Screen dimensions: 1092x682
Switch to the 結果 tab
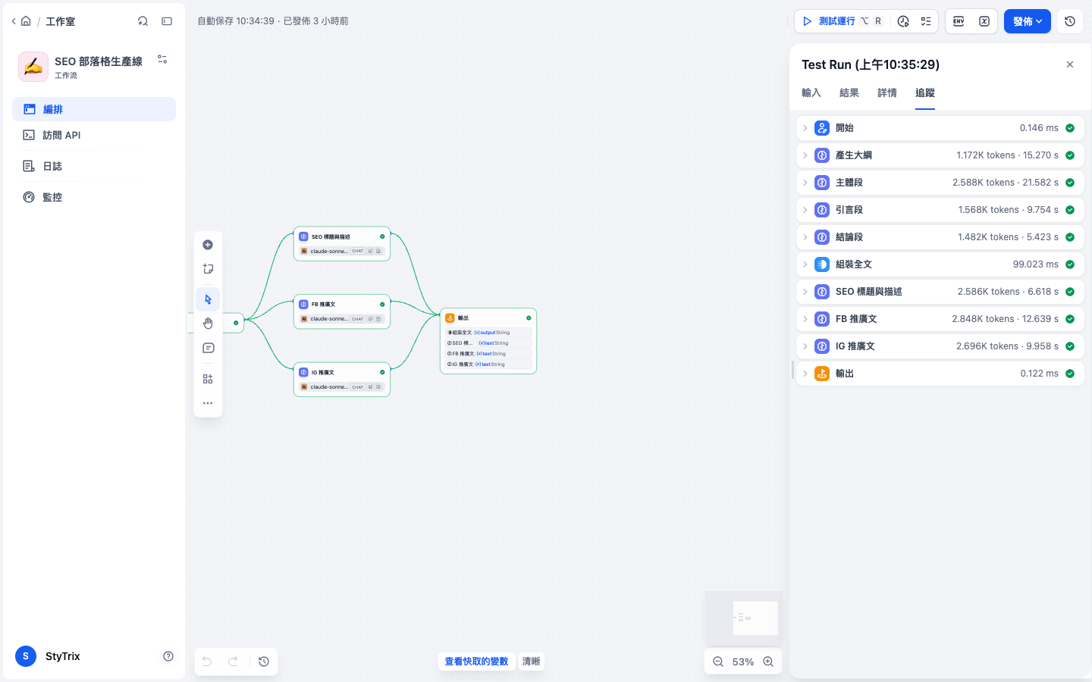click(x=849, y=93)
